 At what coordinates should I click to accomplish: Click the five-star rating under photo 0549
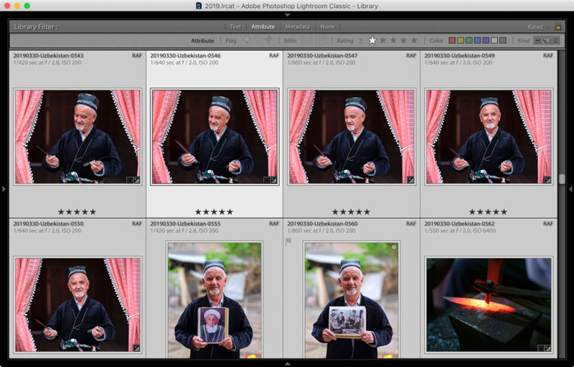(488, 212)
